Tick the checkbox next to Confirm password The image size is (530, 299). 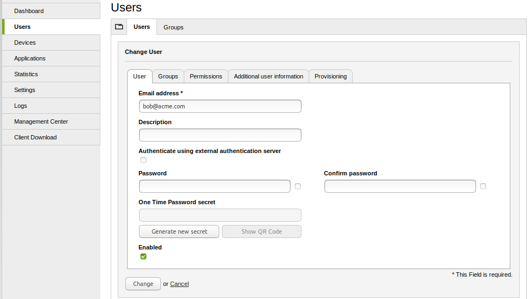click(483, 186)
